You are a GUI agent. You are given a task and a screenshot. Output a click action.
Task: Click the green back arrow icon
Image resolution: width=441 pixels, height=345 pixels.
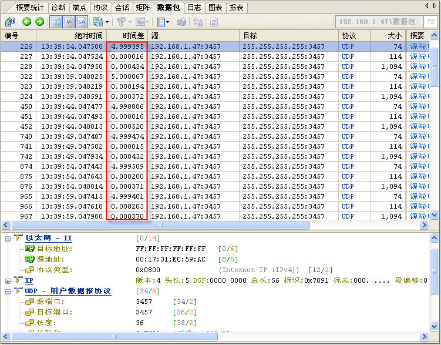click(x=27, y=22)
